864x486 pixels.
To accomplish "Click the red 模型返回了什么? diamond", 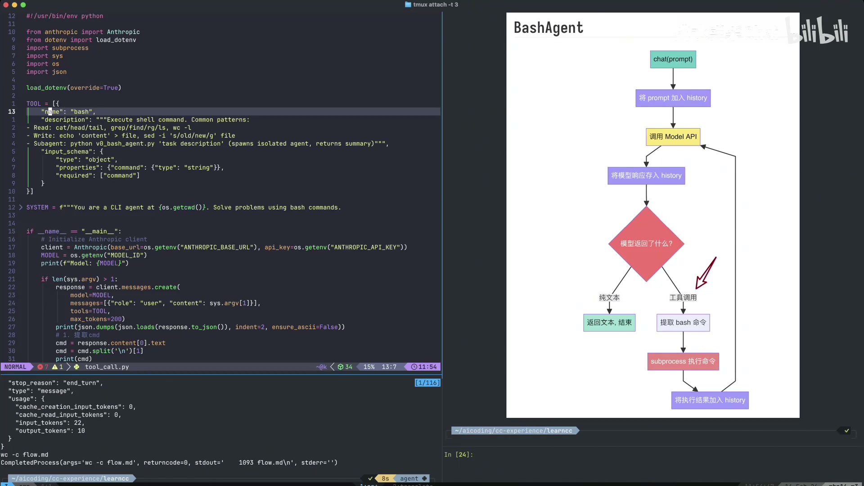I will 646,243.
